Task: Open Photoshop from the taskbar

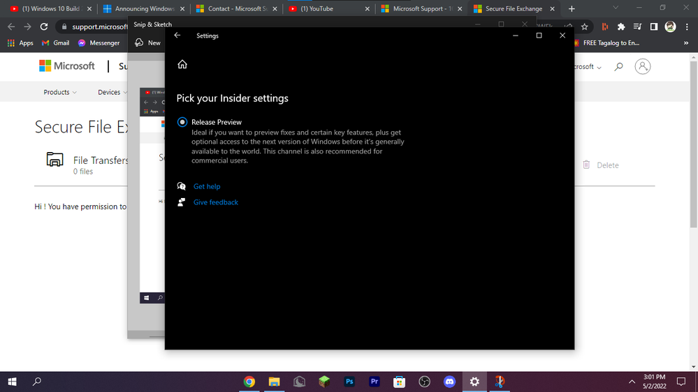Action: pyautogui.click(x=349, y=382)
